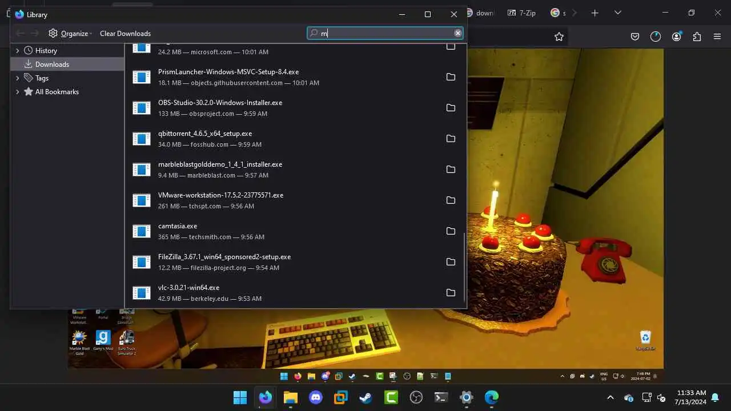731x411 pixels.
Task: Open the notifications bell icon
Action: pyautogui.click(x=715, y=397)
